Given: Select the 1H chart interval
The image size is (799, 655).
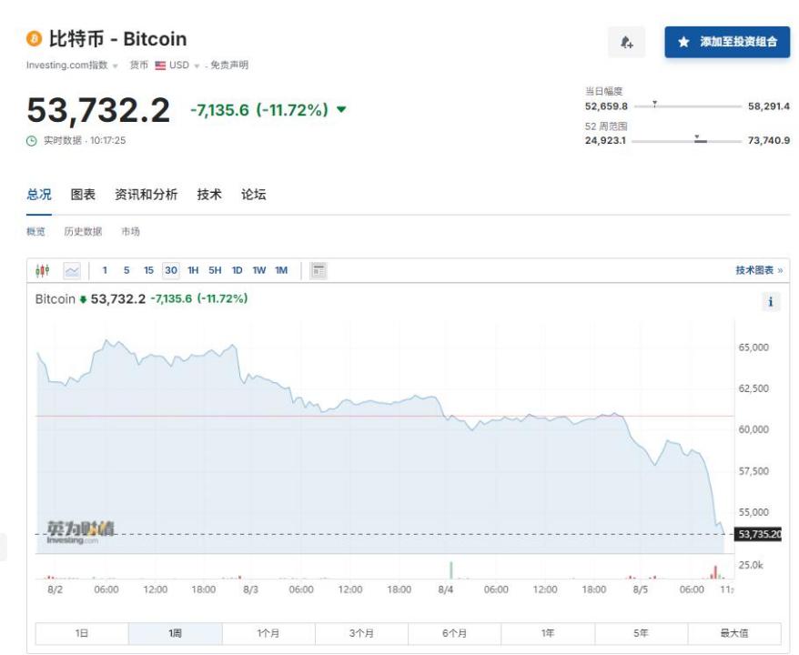Looking at the screenshot, I should pos(193,270).
